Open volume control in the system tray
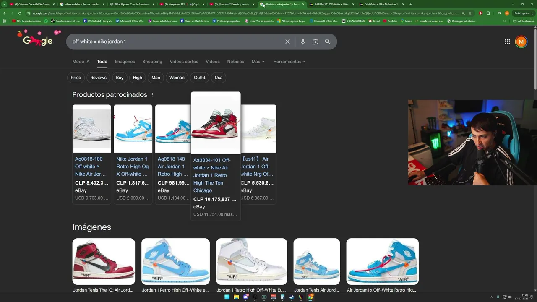The height and width of the screenshot is (302, 537). [509, 297]
